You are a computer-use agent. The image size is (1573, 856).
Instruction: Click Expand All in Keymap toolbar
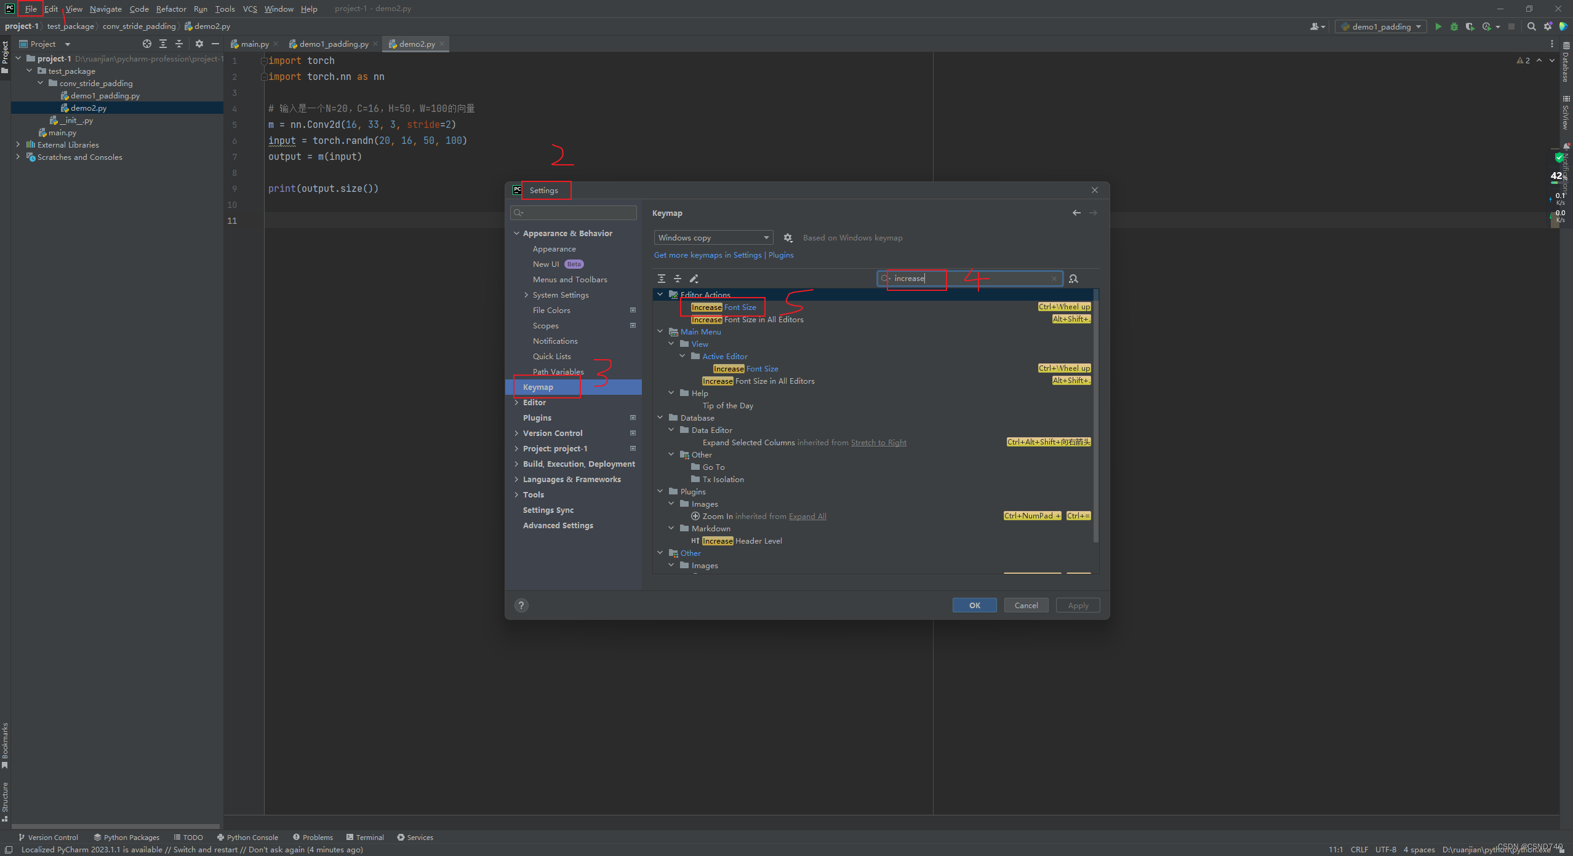tap(662, 279)
